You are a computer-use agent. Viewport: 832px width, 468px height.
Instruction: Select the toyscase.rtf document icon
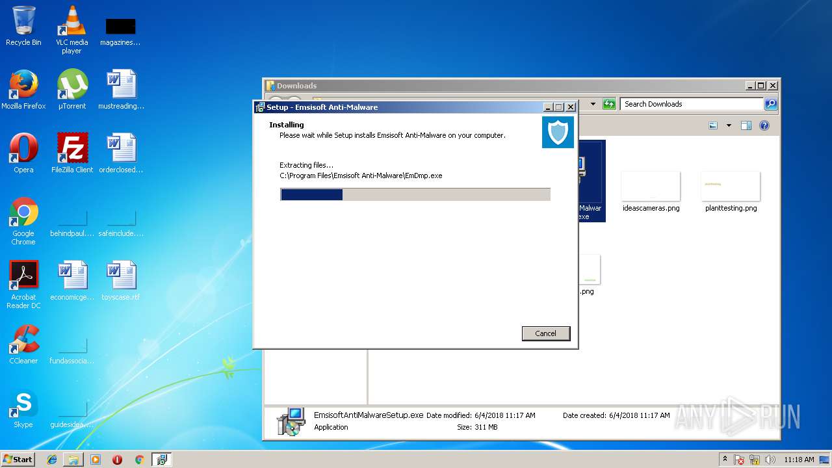pos(121,281)
